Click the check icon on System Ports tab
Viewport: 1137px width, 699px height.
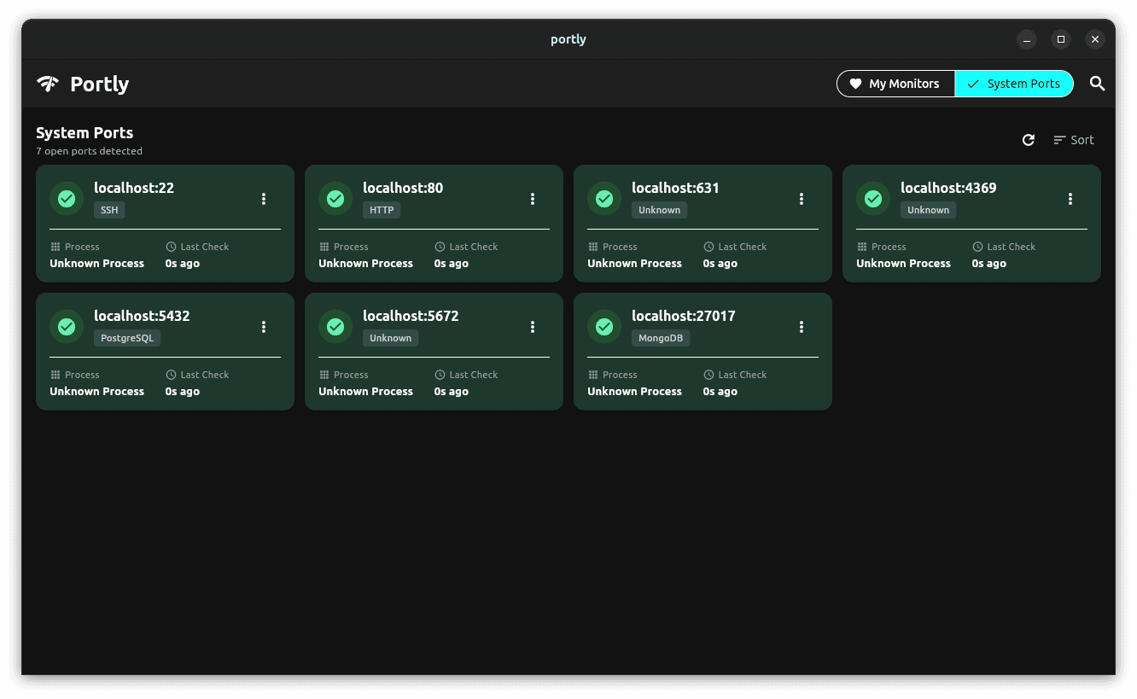coord(973,84)
